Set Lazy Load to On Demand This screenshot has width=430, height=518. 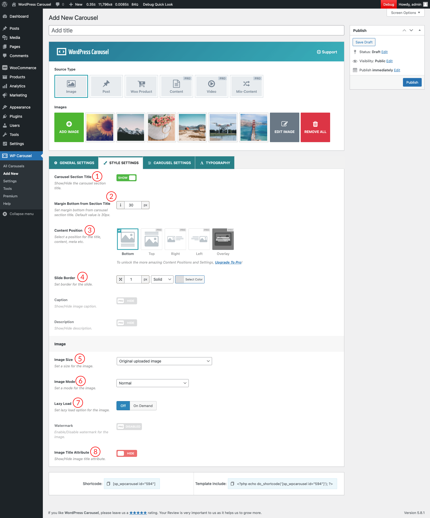pyautogui.click(x=143, y=406)
